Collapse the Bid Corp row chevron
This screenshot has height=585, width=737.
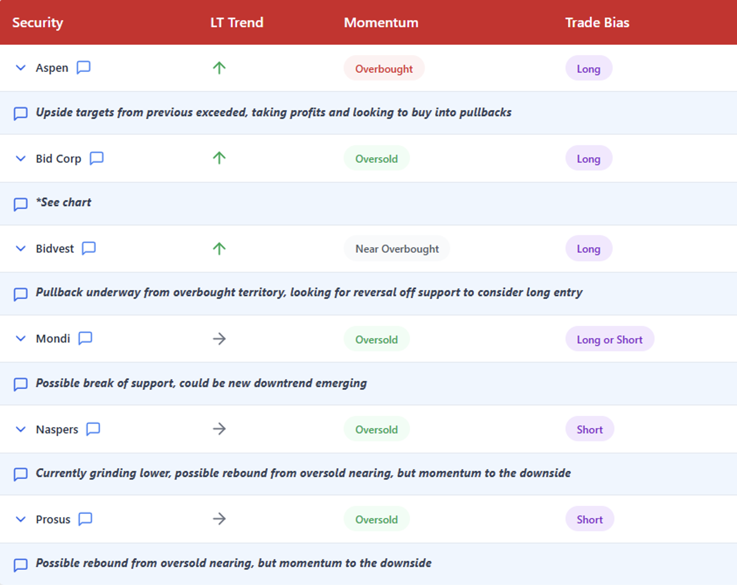pyautogui.click(x=21, y=158)
